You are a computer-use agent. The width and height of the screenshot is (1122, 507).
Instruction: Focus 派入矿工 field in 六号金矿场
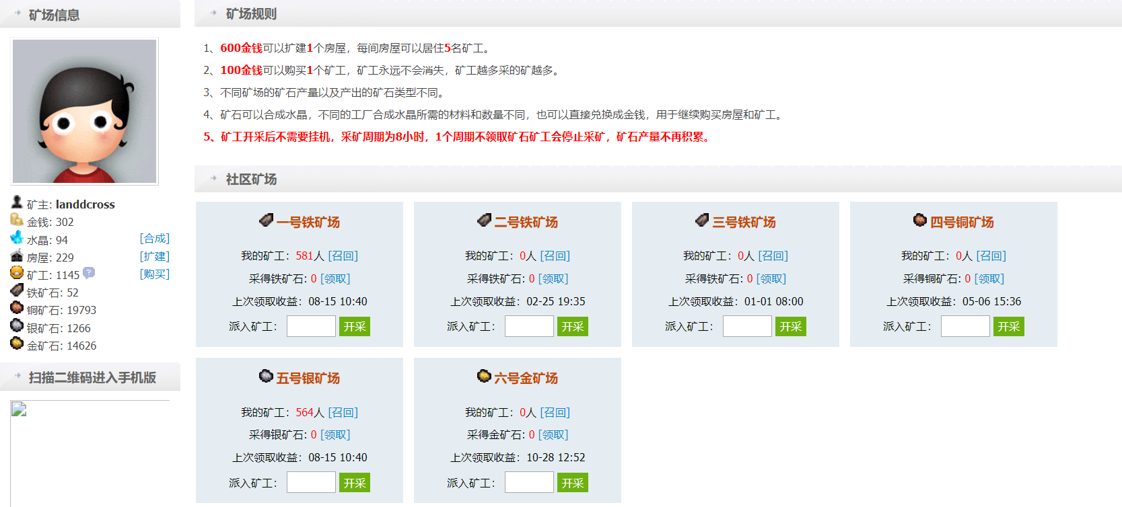click(x=529, y=483)
